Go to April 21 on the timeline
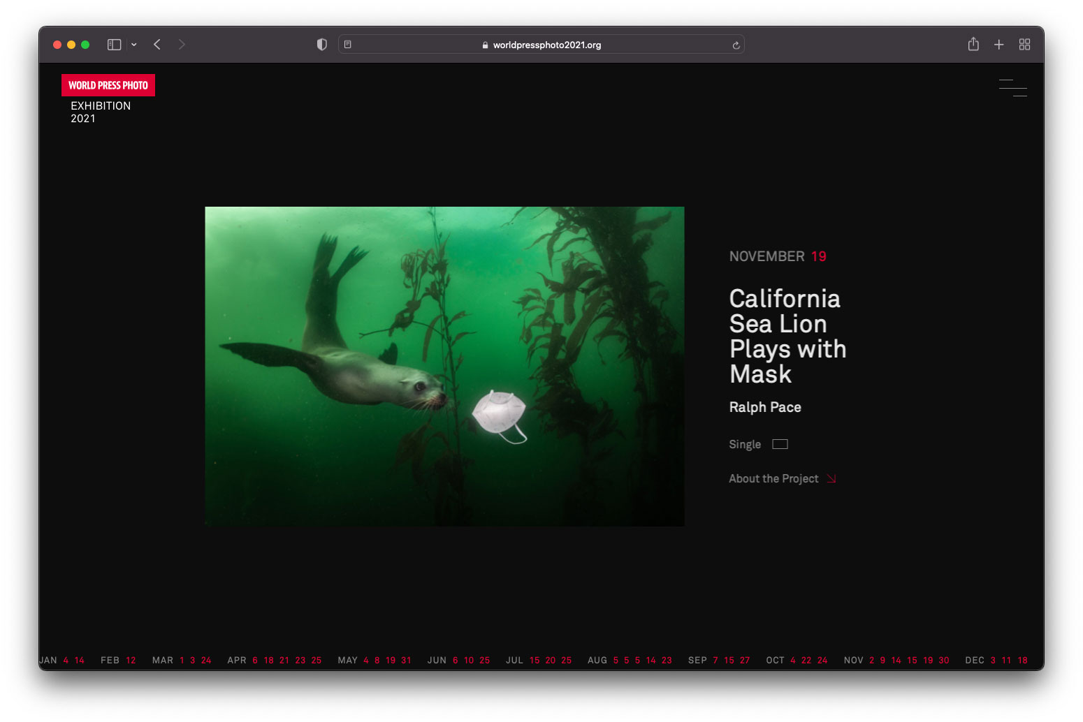The image size is (1083, 722). point(284,660)
